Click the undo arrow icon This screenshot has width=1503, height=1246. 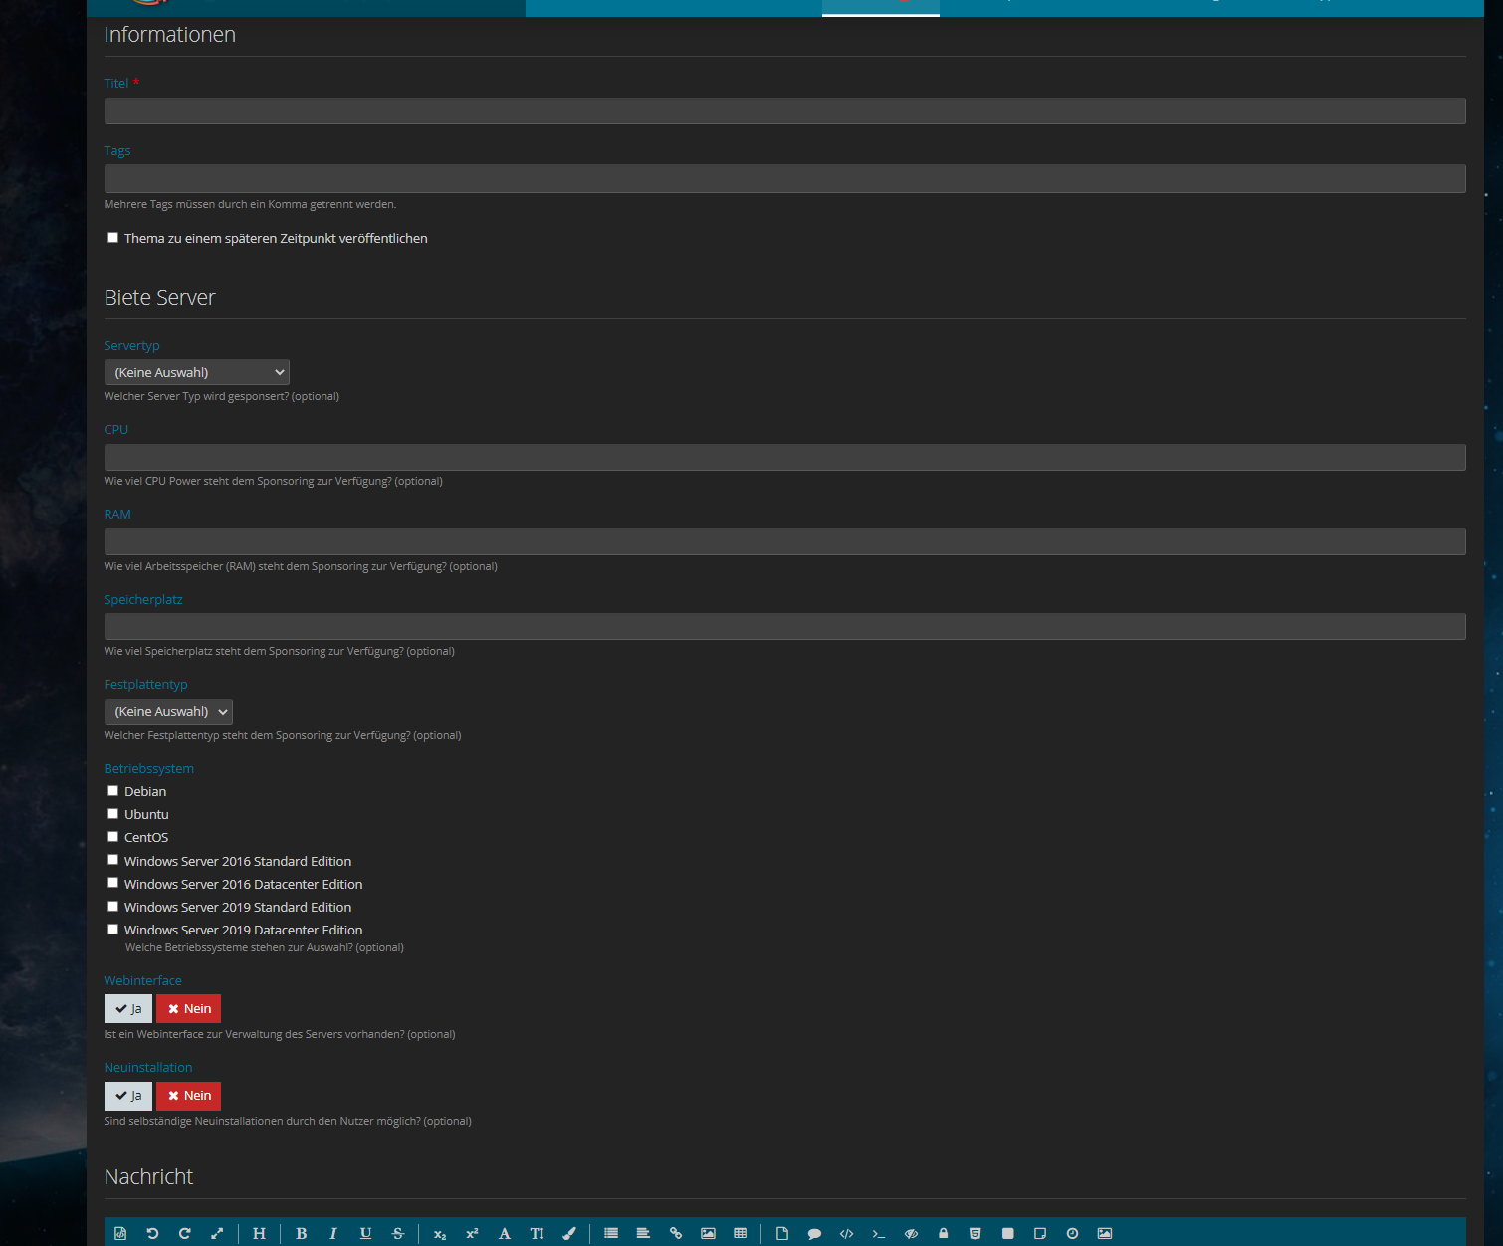[152, 1233]
